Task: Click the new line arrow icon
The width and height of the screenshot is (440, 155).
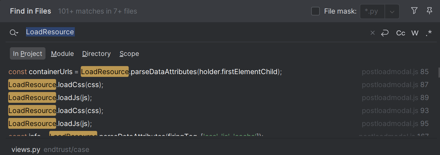Action: (385, 33)
